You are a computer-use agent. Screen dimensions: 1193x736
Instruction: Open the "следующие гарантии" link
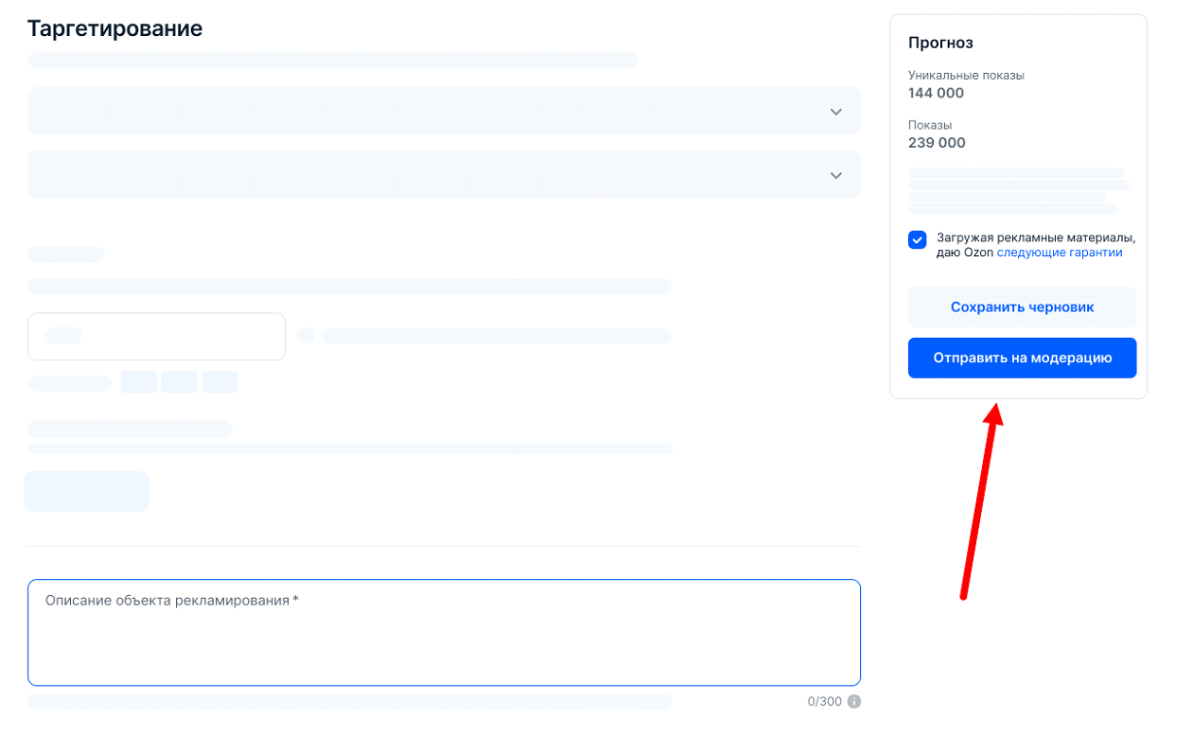point(1059,253)
